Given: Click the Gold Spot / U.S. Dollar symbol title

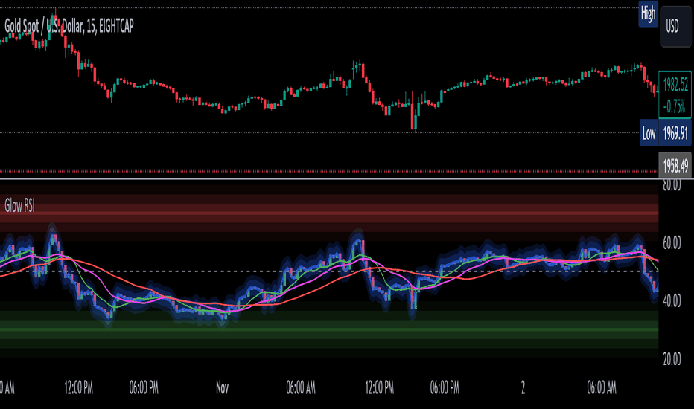Looking at the screenshot, I should click(x=69, y=26).
